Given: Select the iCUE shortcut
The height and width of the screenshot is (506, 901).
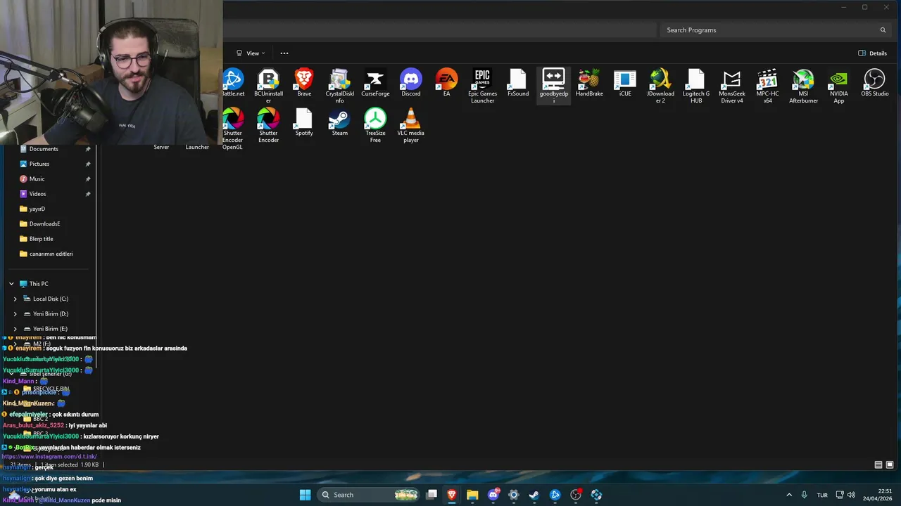Looking at the screenshot, I should pyautogui.click(x=624, y=83).
